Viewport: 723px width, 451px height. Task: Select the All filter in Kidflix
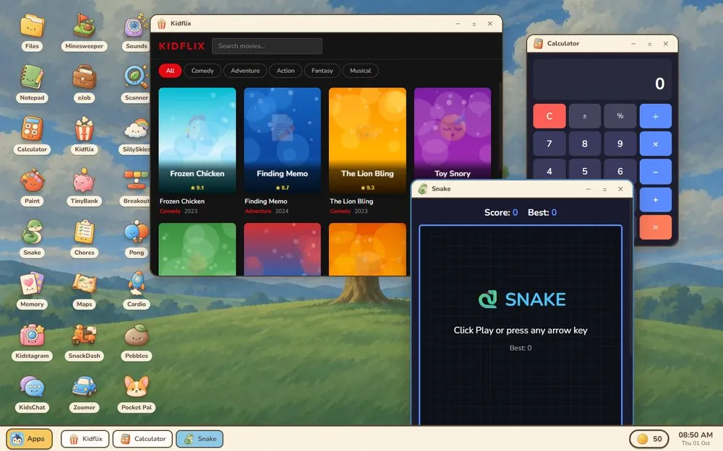170,71
